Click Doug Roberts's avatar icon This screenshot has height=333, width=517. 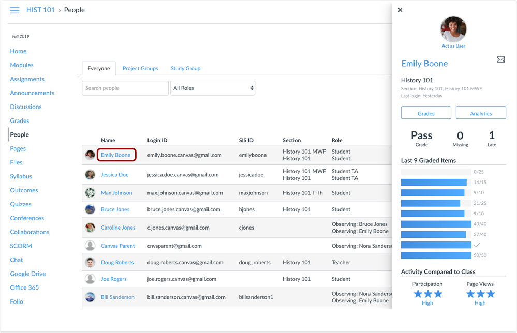[x=90, y=262]
